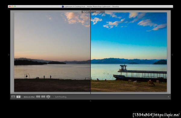The width and height of the screenshot is (181, 118).
Task: Show the bottom filmstrip panel arrow
Action: [x=91, y=101]
